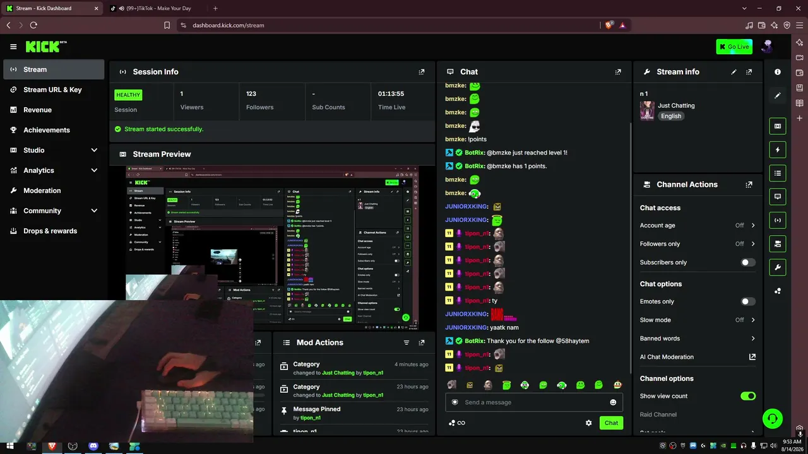Toggle the list widget icon in right bar
Viewport: 808px width, 454px height.
(778, 173)
